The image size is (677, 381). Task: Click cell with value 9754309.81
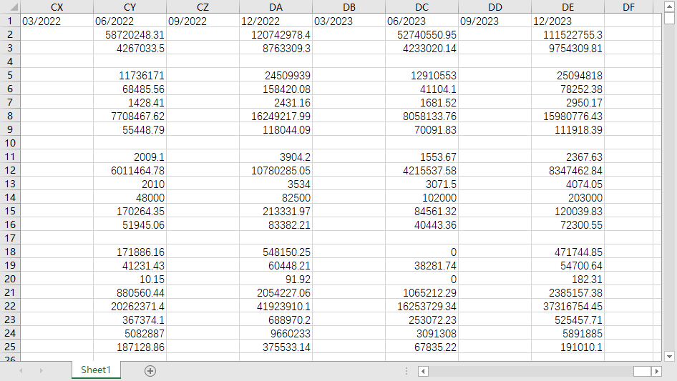(568, 48)
